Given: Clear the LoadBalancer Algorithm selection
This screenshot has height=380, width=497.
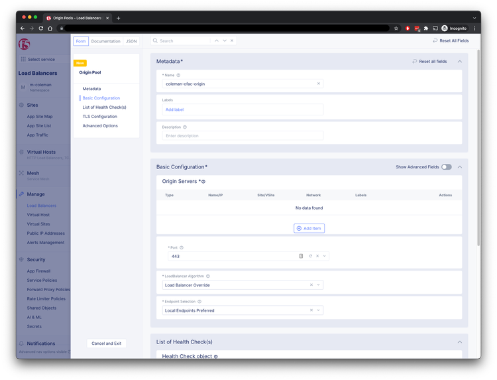Looking at the screenshot, I should (311, 285).
